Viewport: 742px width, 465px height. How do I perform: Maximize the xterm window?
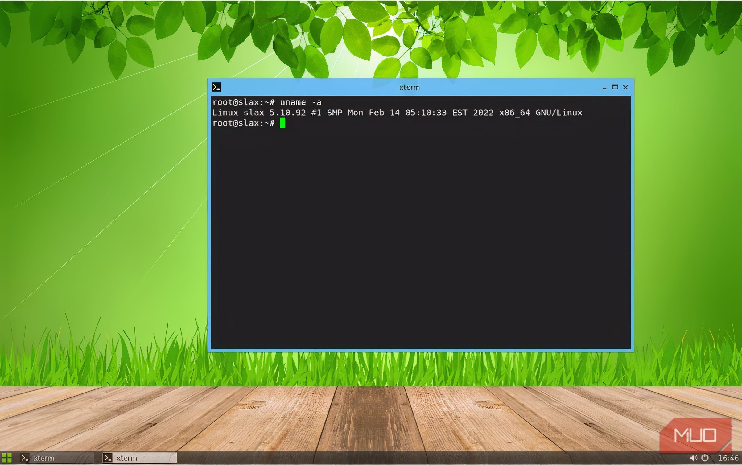pos(615,87)
